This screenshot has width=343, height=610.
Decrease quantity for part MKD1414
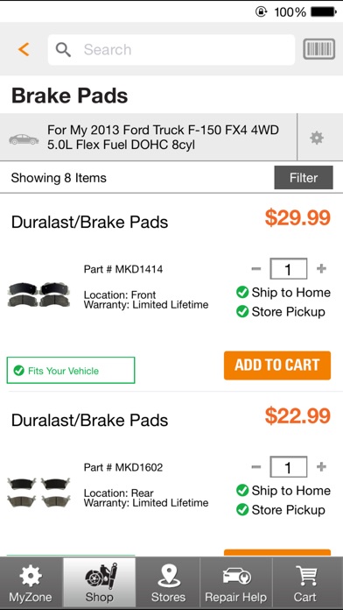pos(256,268)
